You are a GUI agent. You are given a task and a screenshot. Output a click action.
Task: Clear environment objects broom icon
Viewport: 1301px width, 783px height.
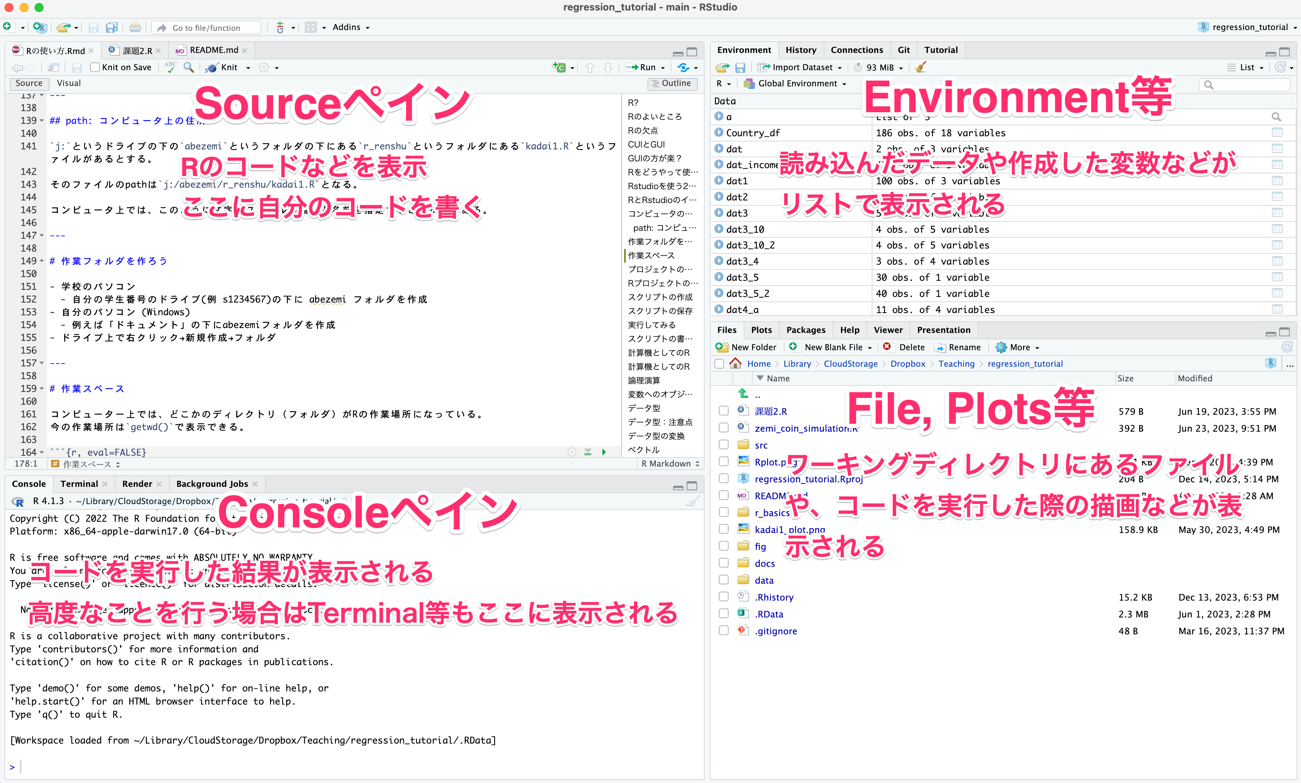pos(921,67)
